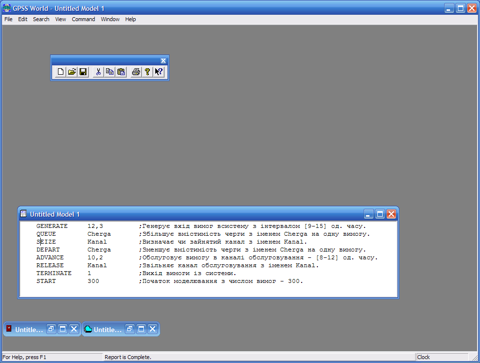Screen dimensions: 480x363
Task: Click the 10,2 operand of ADVANCE
Action: click(95, 258)
